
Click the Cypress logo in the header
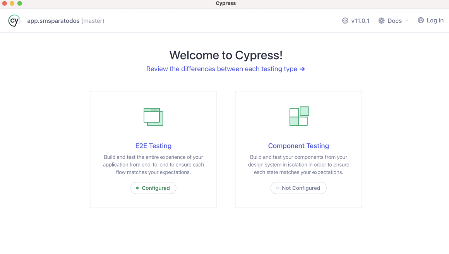point(14,20)
